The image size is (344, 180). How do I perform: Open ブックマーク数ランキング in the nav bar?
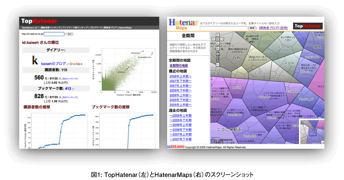75,28
